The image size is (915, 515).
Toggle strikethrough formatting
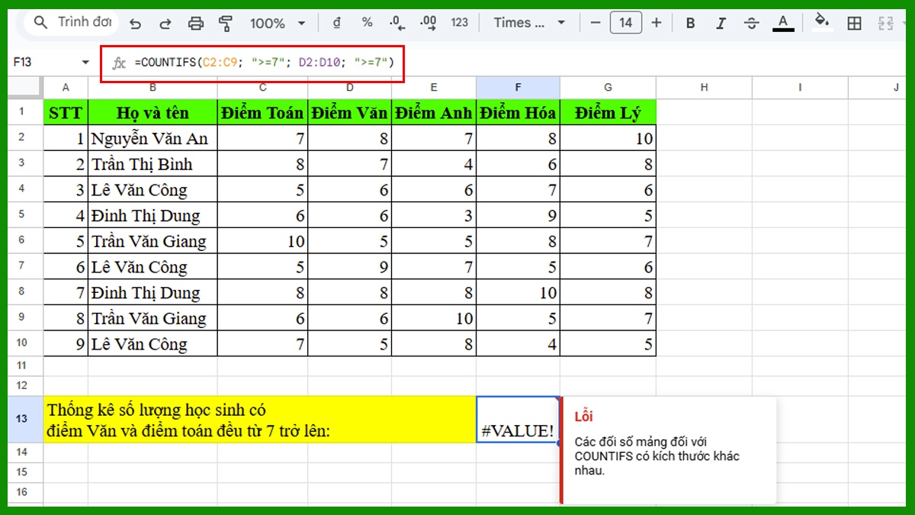coord(751,23)
